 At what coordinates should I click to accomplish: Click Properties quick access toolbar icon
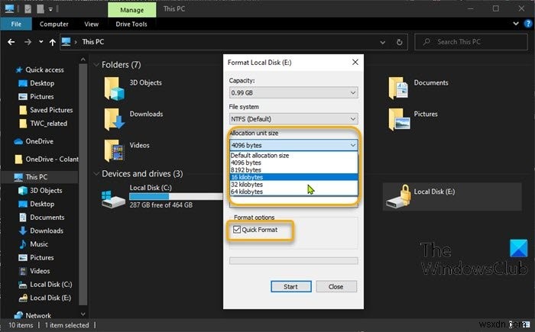click(x=28, y=9)
